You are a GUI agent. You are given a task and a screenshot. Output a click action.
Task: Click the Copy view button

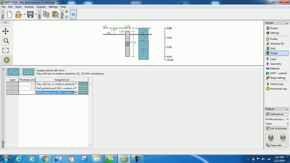click(x=277, y=145)
